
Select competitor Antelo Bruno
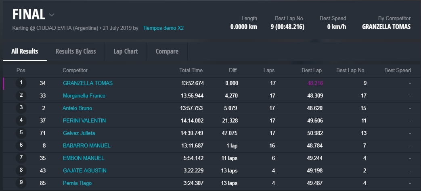(x=77, y=108)
